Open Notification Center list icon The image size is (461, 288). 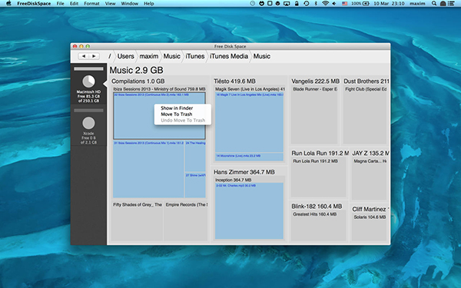pos(451,4)
